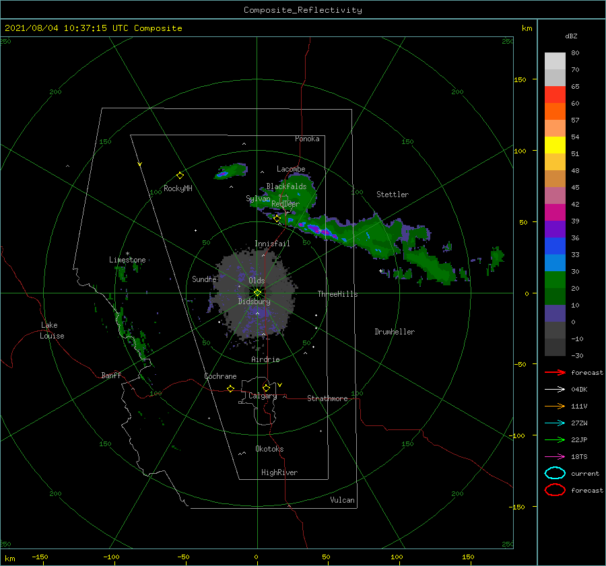
Task: Click the Sylvan label on the map
Action: [x=258, y=199]
